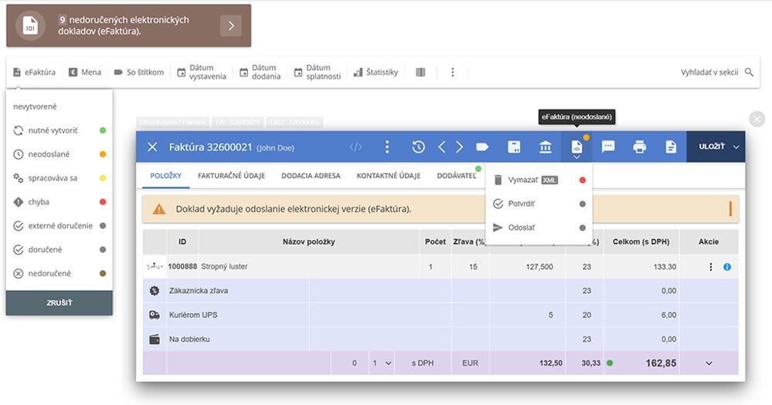Toggle the eFaktúra document icon dropdown
This screenshot has width=772, height=405.
point(576,147)
